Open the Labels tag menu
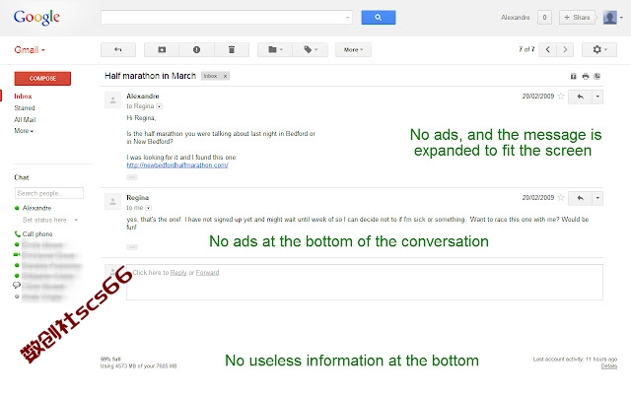 click(311, 50)
